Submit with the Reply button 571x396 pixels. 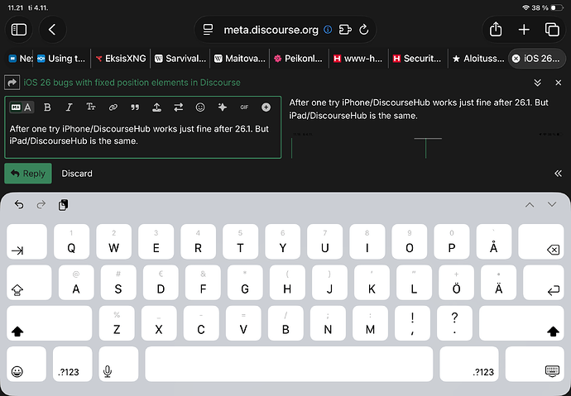pos(28,174)
